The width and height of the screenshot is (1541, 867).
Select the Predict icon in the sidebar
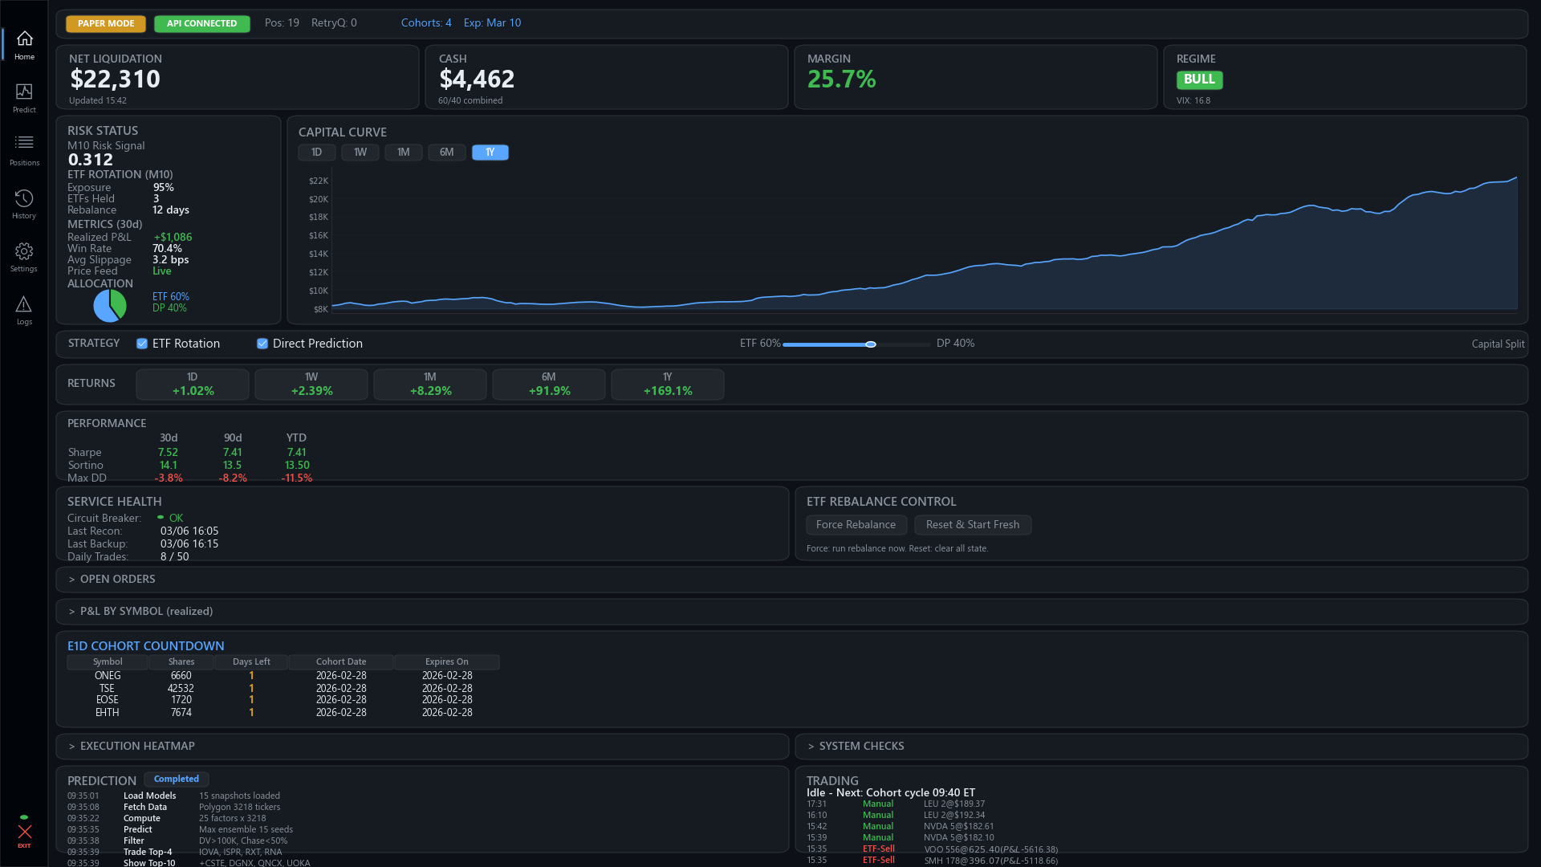pyautogui.click(x=23, y=97)
